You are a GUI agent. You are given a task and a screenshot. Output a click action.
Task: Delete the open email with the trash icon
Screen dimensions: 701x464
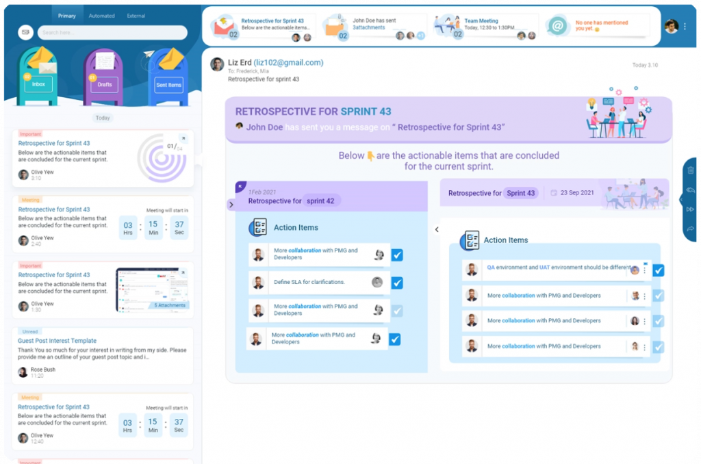(x=691, y=170)
